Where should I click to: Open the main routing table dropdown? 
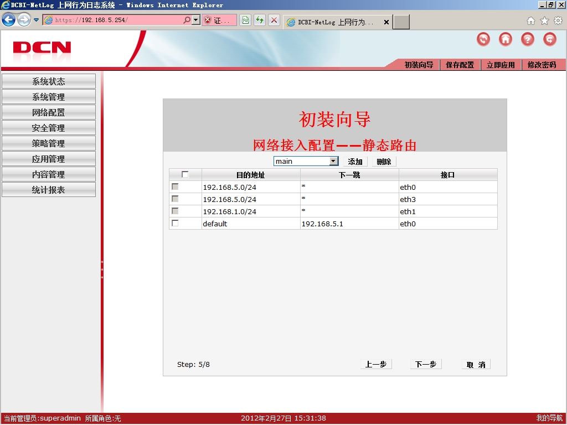(306, 161)
